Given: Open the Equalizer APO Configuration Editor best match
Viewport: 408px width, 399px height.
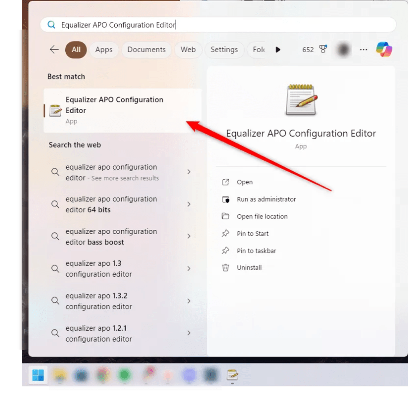Looking at the screenshot, I should click(x=123, y=111).
